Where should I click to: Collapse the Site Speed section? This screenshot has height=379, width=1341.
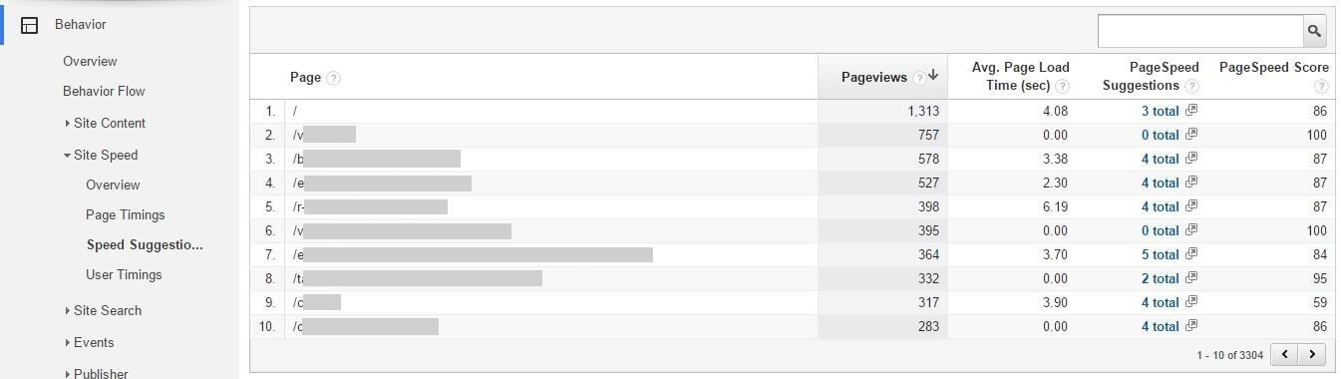tap(100, 155)
